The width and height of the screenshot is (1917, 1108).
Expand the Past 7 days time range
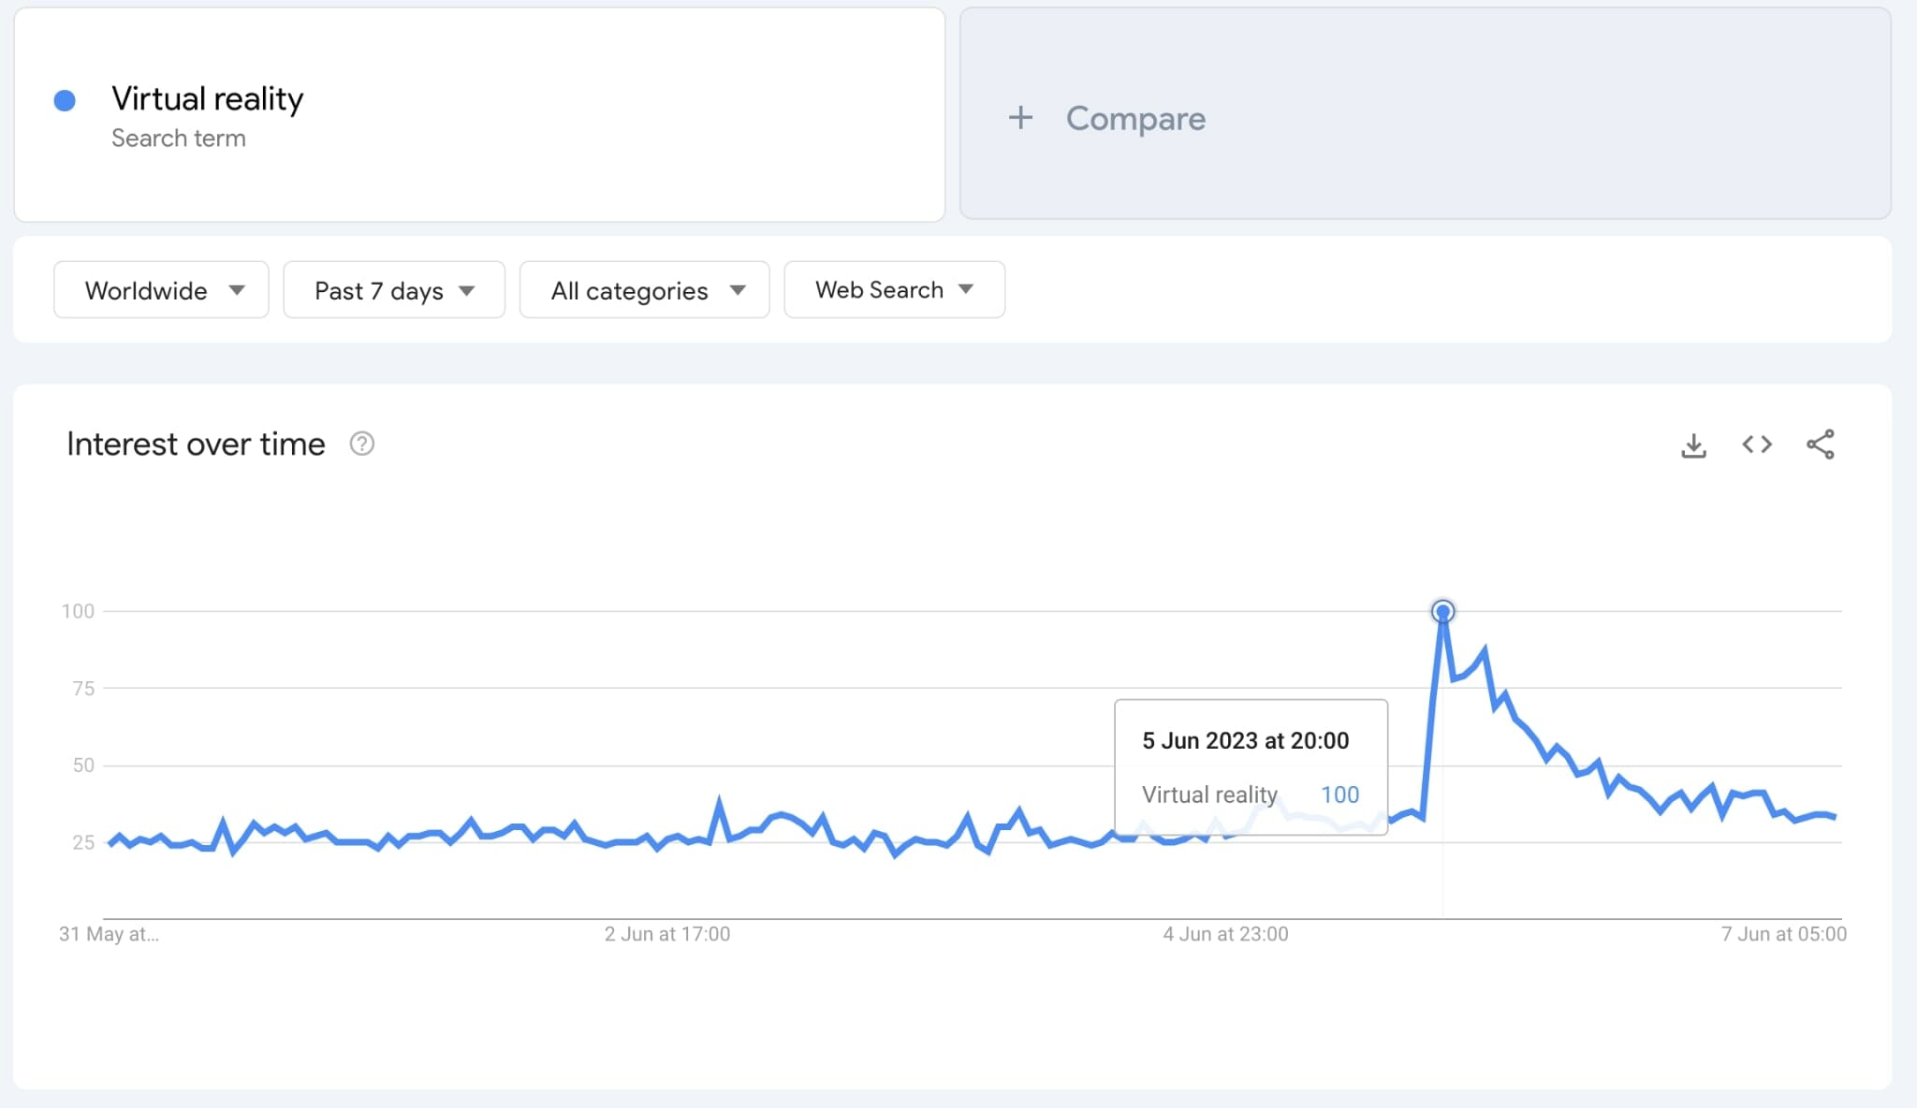(x=393, y=290)
